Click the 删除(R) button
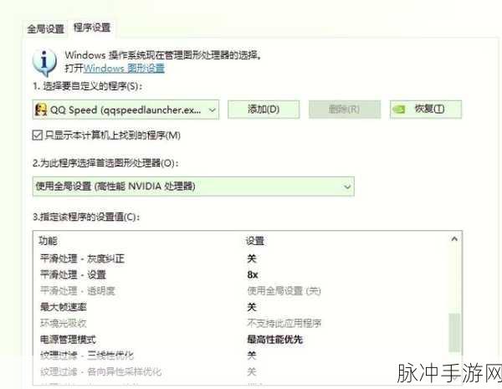Image resolution: width=502 pixels, height=389 pixels. coord(345,110)
